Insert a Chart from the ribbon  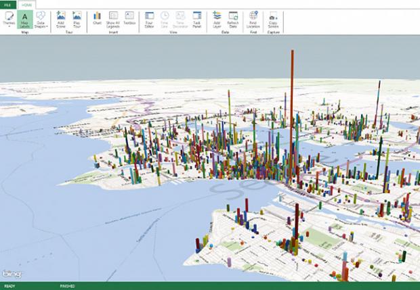[97, 18]
